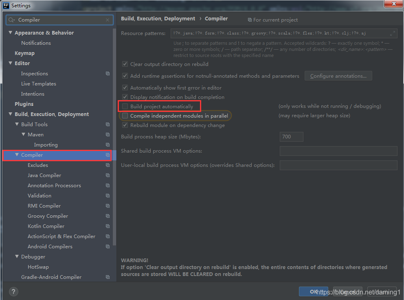The height and width of the screenshot is (300, 404).
Task: Collapse the Maven node arrow
Action: point(24,134)
